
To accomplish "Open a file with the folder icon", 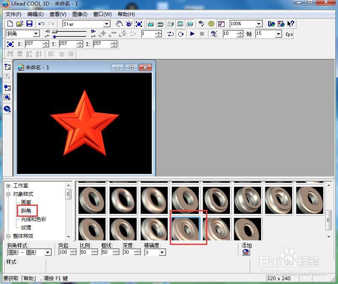I will (x=20, y=24).
